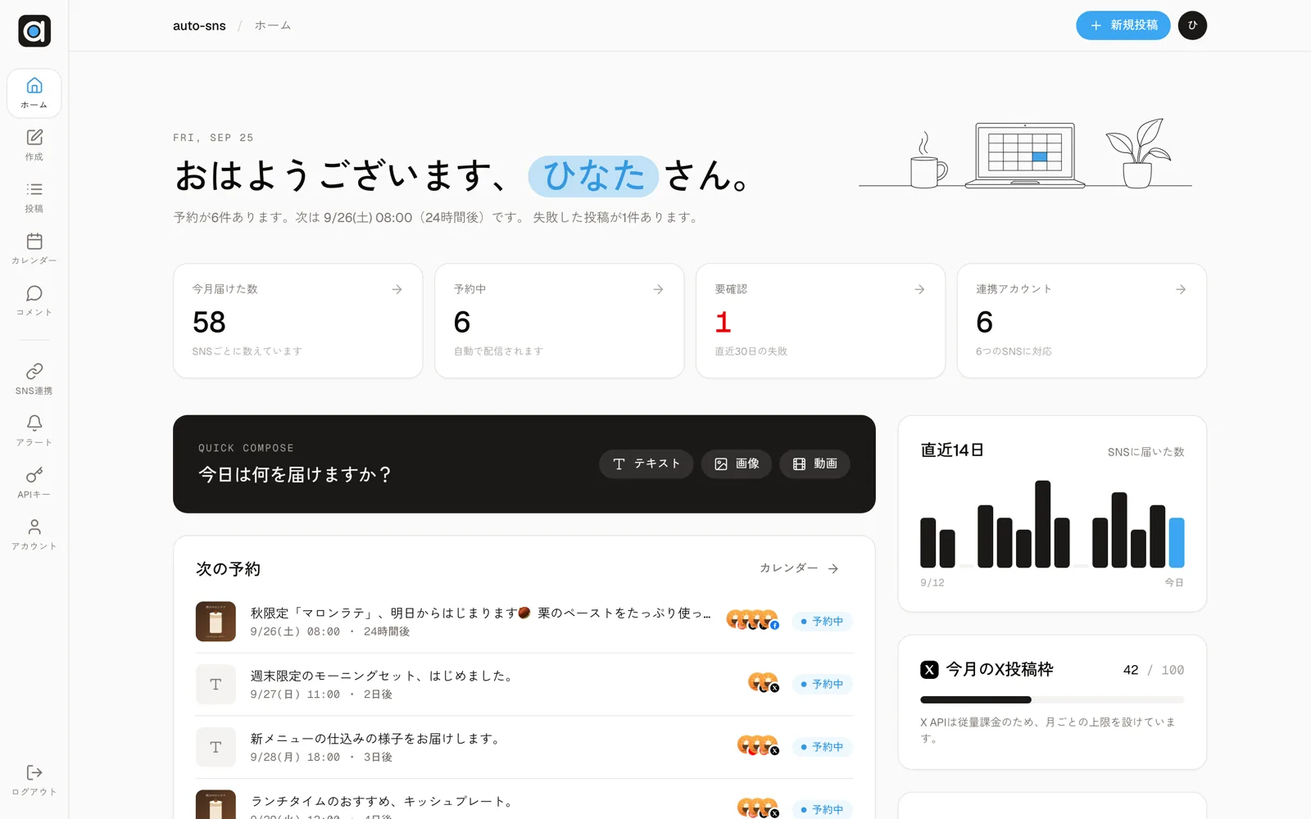Click the X投稿枠 progress bar
Viewport: 1311px width, 819px height.
click(1052, 700)
